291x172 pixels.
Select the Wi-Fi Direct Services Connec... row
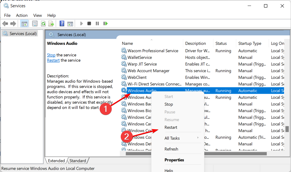coord(202,84)
